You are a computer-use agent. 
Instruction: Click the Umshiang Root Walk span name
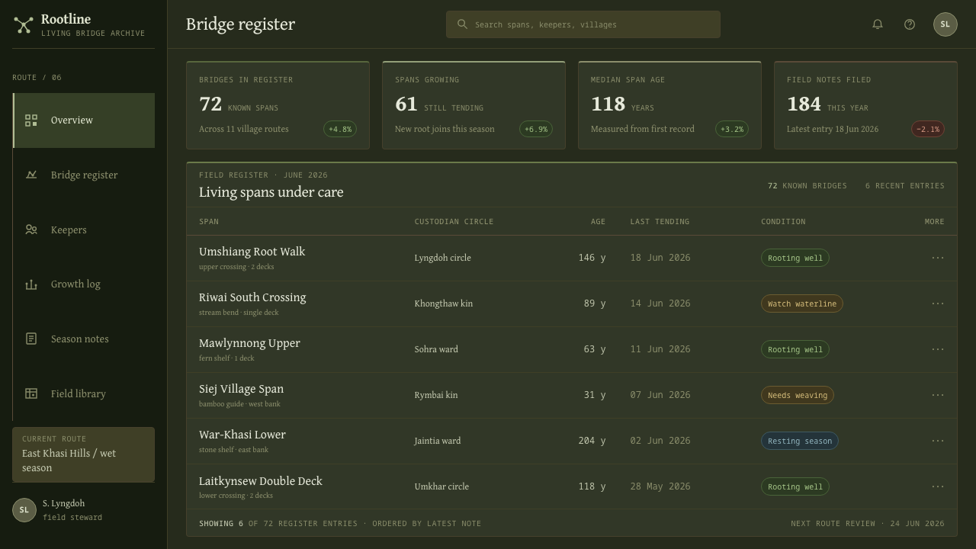coord(252,252)
